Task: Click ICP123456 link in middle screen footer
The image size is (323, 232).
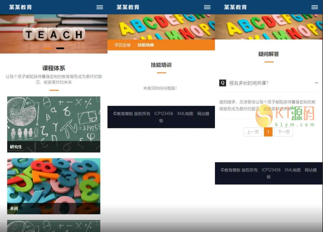Action: (x=164, y=114)
